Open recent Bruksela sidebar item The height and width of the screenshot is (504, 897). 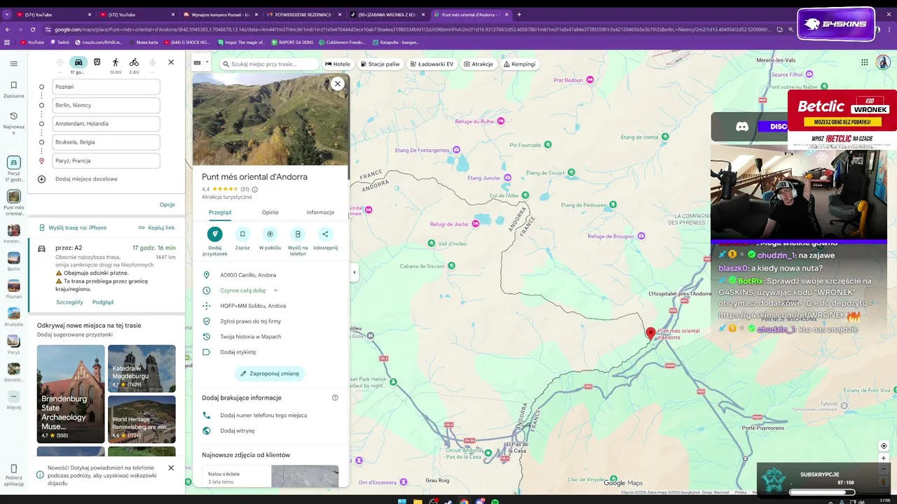pyautogui.click(x=13, y=318)
